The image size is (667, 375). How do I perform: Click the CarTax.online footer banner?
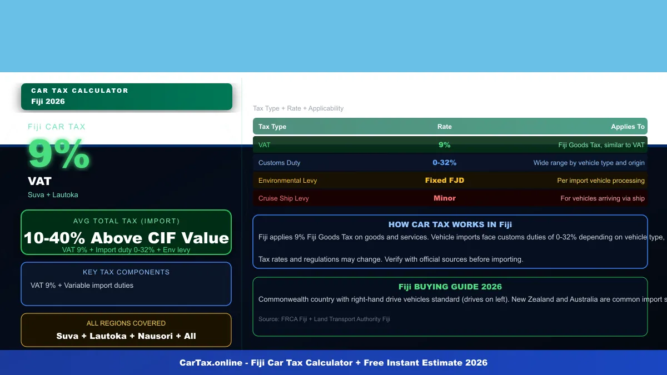click(x=333, y=363)
